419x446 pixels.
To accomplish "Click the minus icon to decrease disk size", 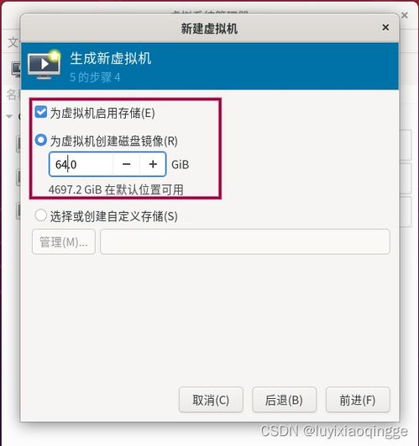I will (126, 164).
